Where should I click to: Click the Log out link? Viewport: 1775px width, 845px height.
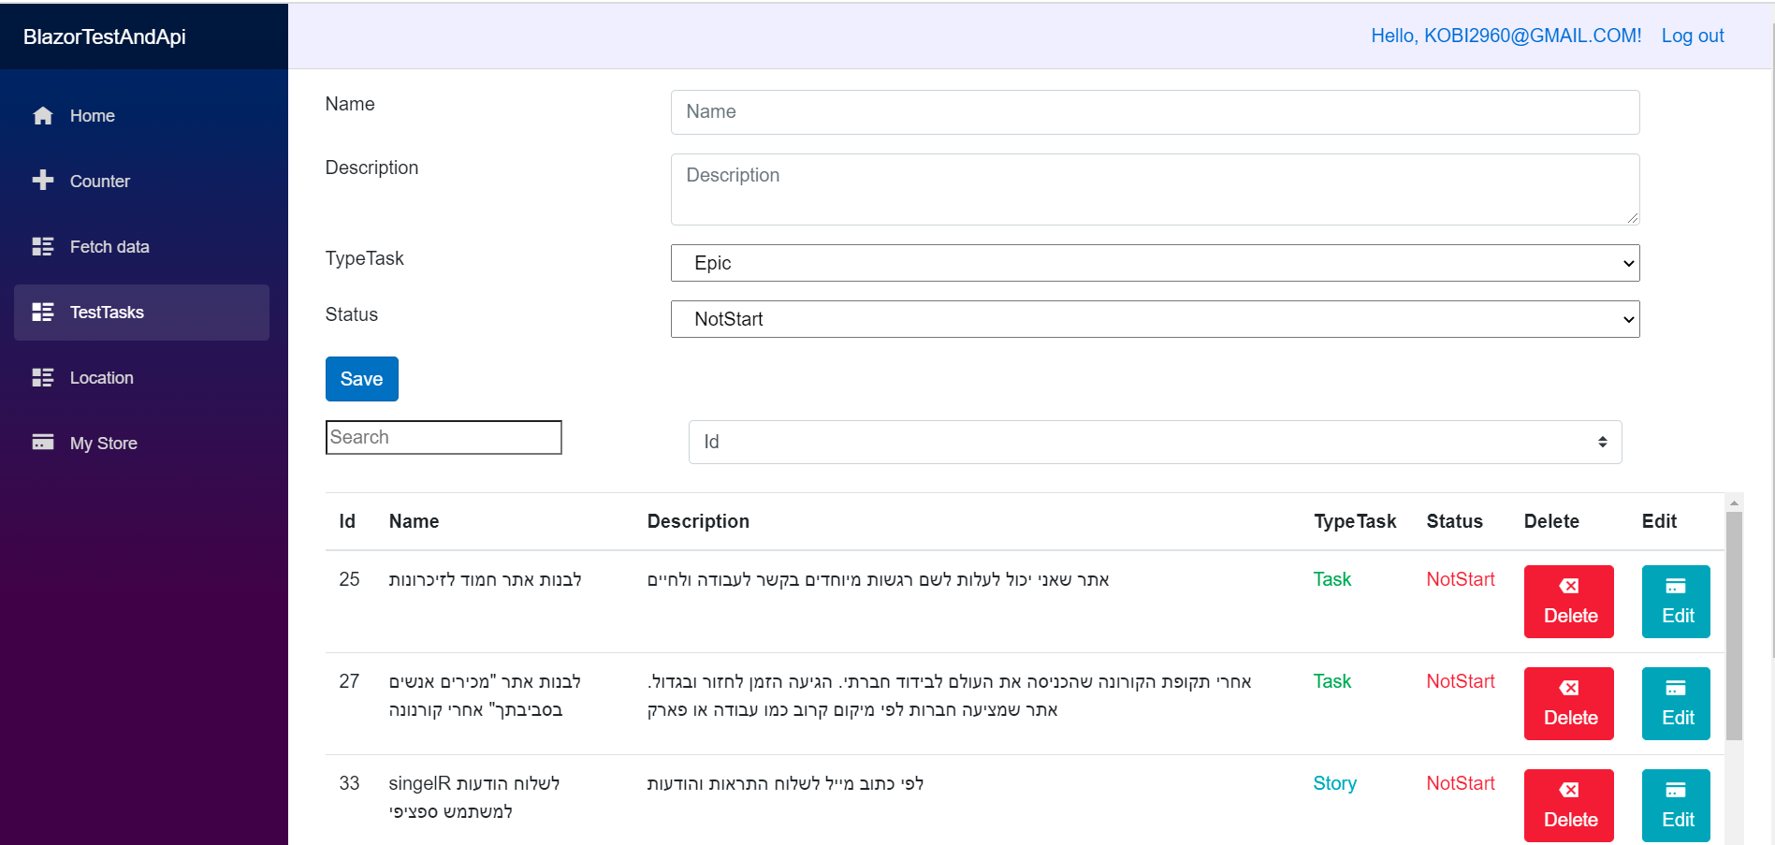pos(1692,36)
